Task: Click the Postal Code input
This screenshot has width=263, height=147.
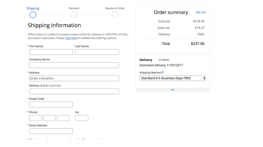Action: click(51, 105)
